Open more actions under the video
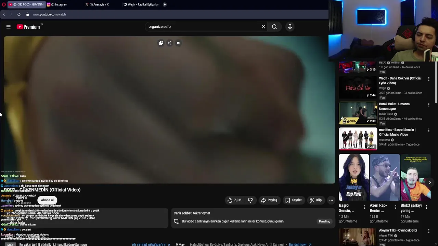The height and width of the screenshot is (246, 438). [331, 200]
